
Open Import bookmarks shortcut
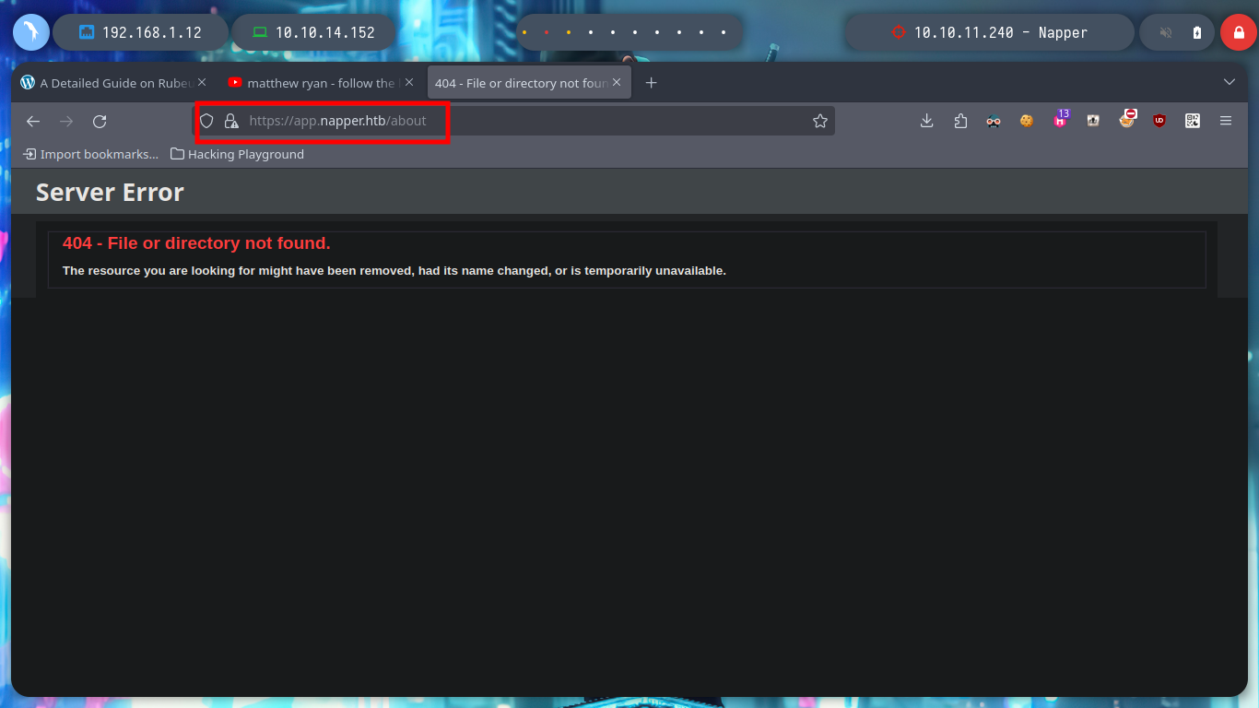(x=90, y=154)
